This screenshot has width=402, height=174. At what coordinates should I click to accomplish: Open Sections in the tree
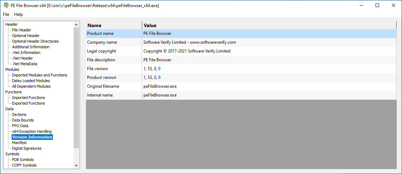[19, 114]
